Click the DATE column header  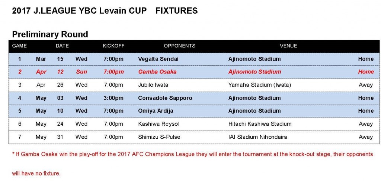click(62, 46)
